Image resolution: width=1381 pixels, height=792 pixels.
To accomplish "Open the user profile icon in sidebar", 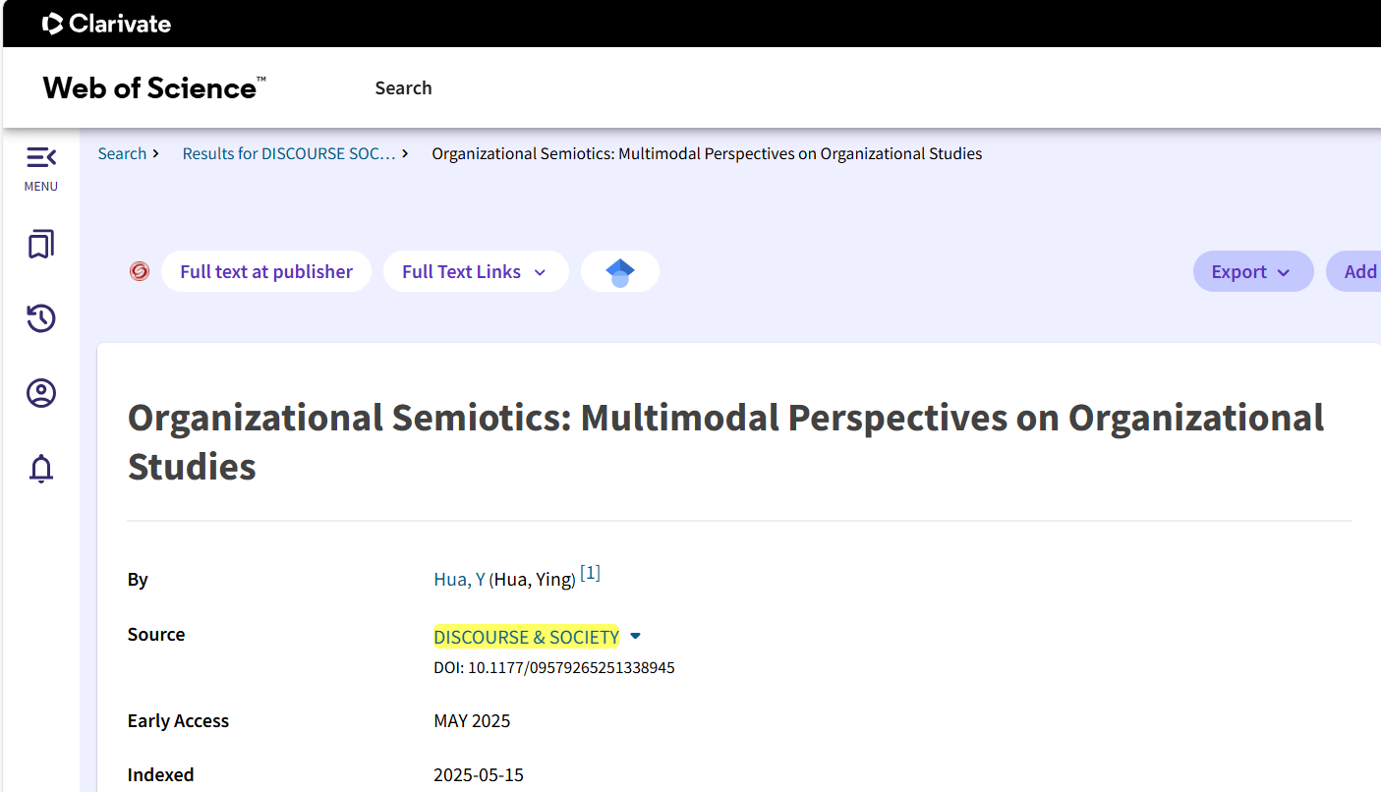I will point(40,394).
